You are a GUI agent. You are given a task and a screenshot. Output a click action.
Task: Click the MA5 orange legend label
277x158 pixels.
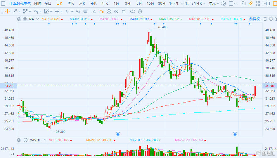(x=51, y=19)
